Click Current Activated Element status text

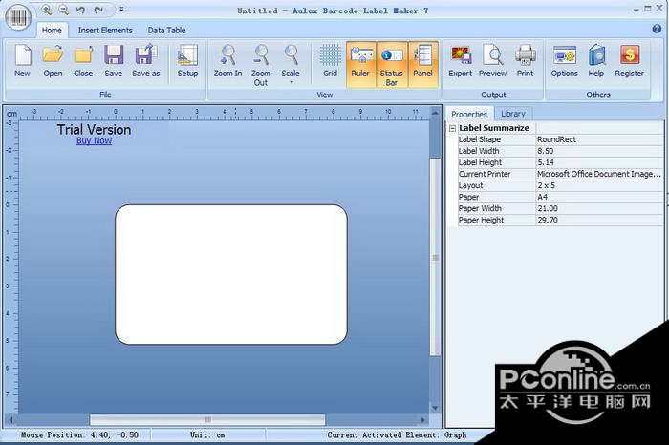click(x=397, y=435)
